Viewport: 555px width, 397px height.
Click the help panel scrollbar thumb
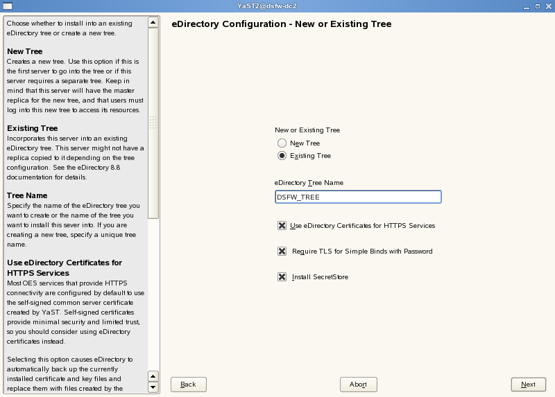click(x=153, y=122)
